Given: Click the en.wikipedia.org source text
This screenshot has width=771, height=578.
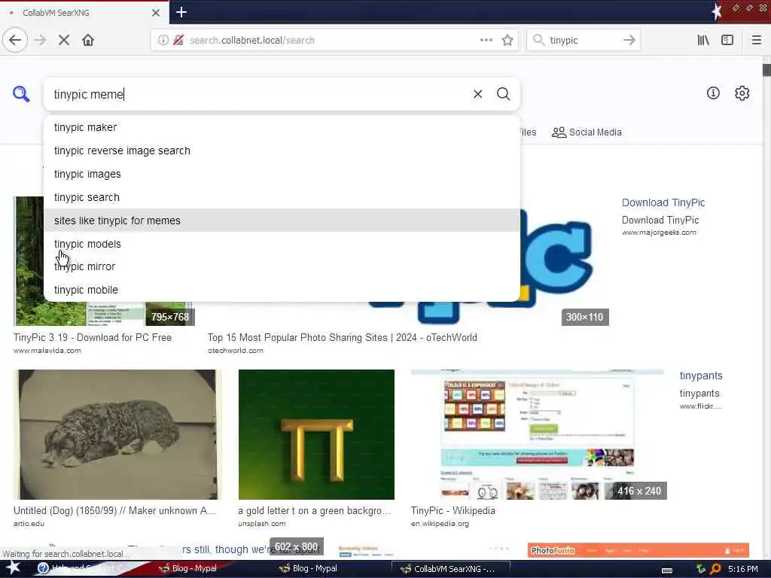Looking at the screenshot, I should pyautogui.click(x=440, y=524).
